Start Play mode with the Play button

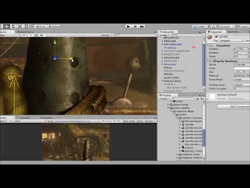click(x=128, y=27)
